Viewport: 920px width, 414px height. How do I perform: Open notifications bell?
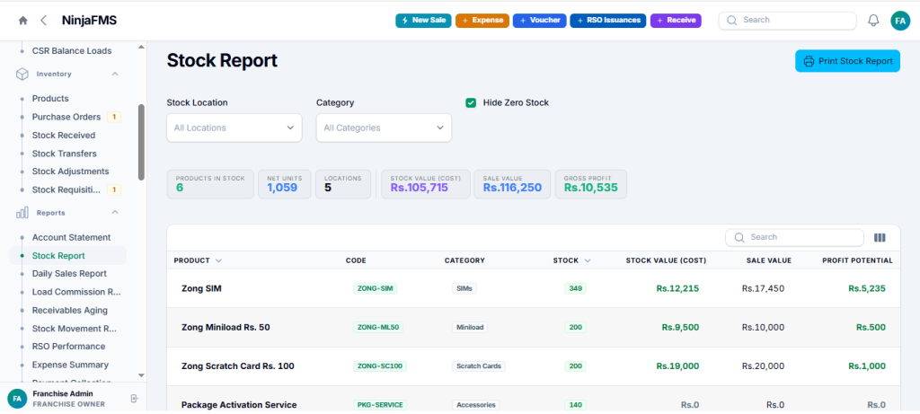point(873,21)
